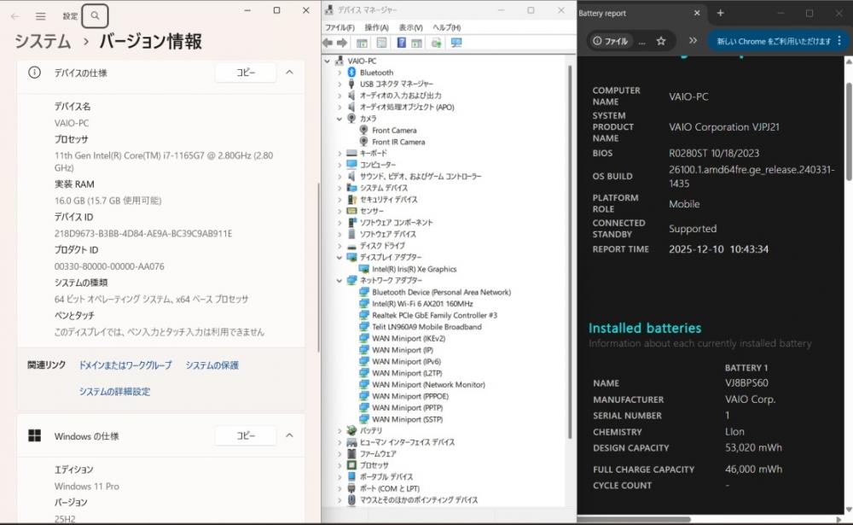The height and width of the screenshot is (525, 853).
Task: Select Telit LN960A9 Mobile Broadband
Action: pos(426,327)
